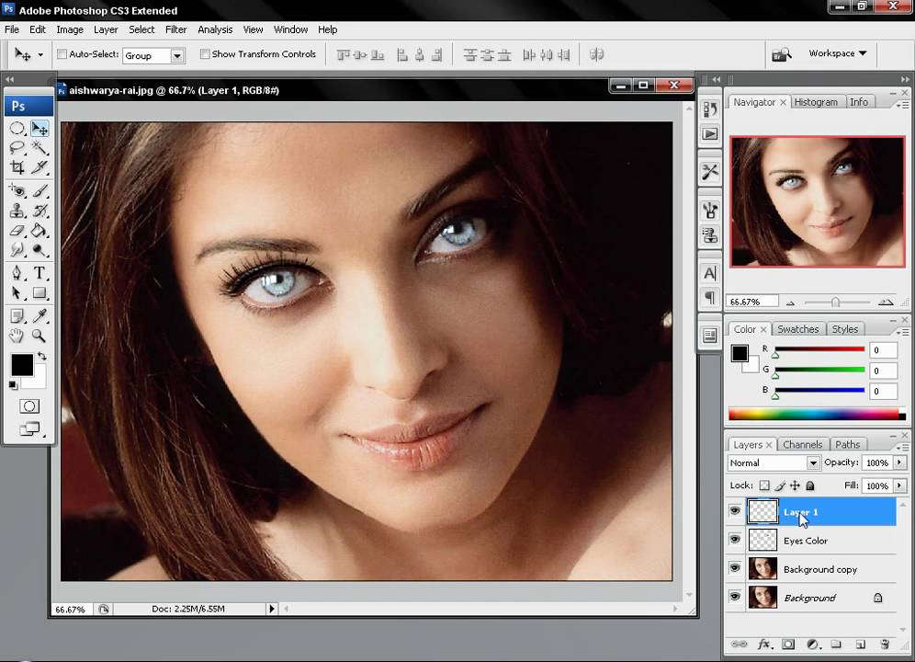915x662 pixels.
Task: Check Show Transform Controls option
Action: coord(205,54)
